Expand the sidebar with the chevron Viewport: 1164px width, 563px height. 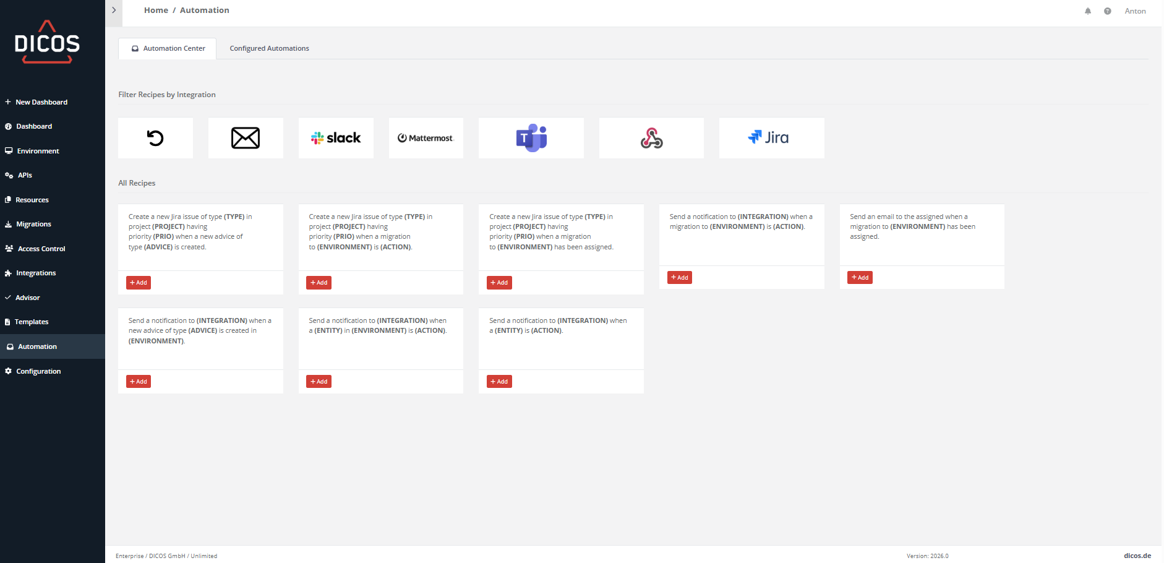click(x=114, y=11)
